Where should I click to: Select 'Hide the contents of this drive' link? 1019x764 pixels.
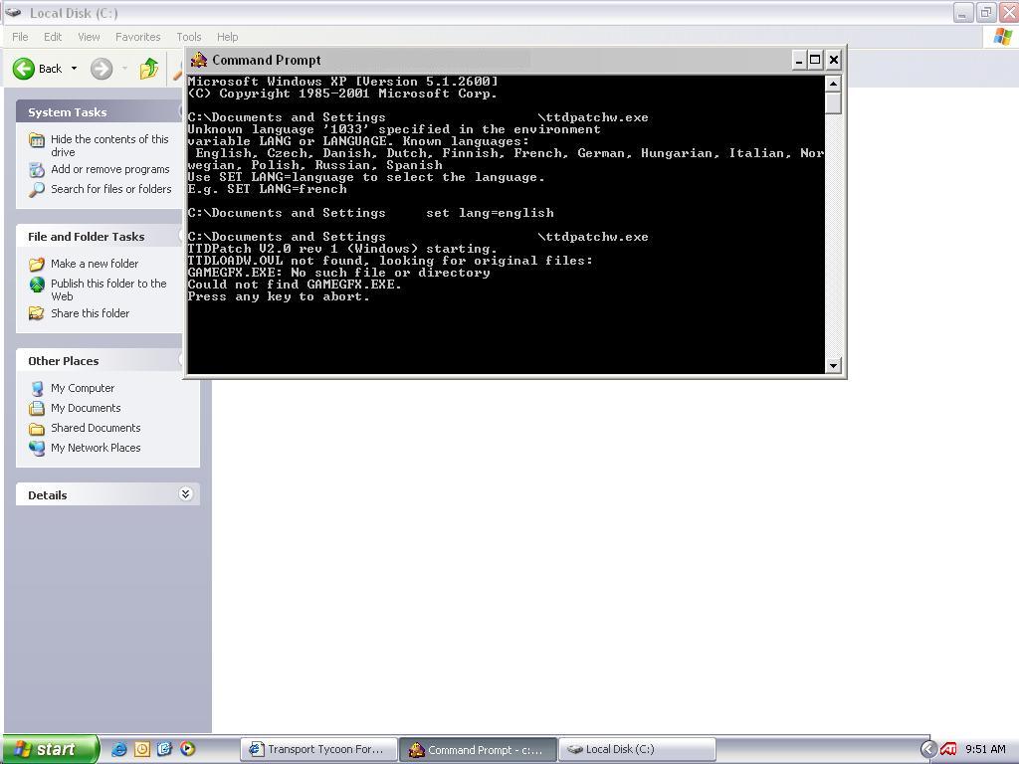(x=109, y=145)
